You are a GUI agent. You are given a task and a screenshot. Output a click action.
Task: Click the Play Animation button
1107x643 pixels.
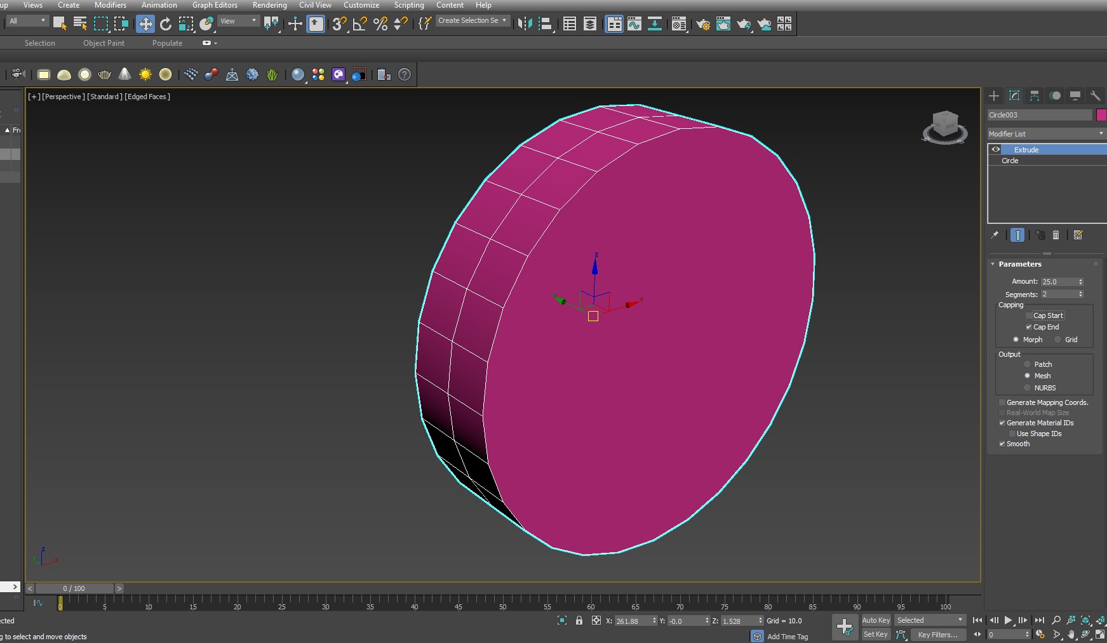1008,620
